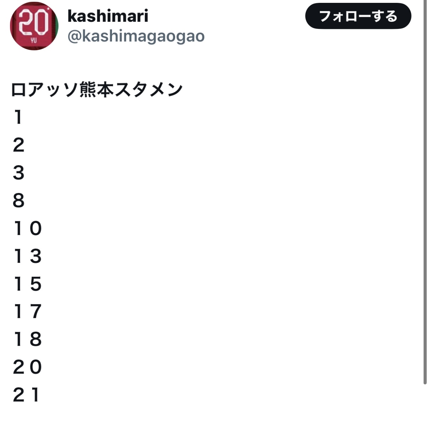Select number 21 at the list bottom
This screenshot has width=430, height=428.
tap(26, 395)
